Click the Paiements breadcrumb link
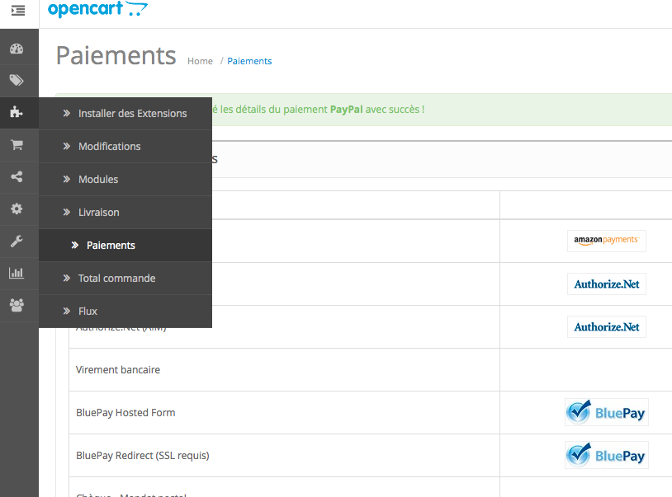Image resolution: width=672 pixels, height=497 pixels. pyautogui.click(x=249, y=61)
